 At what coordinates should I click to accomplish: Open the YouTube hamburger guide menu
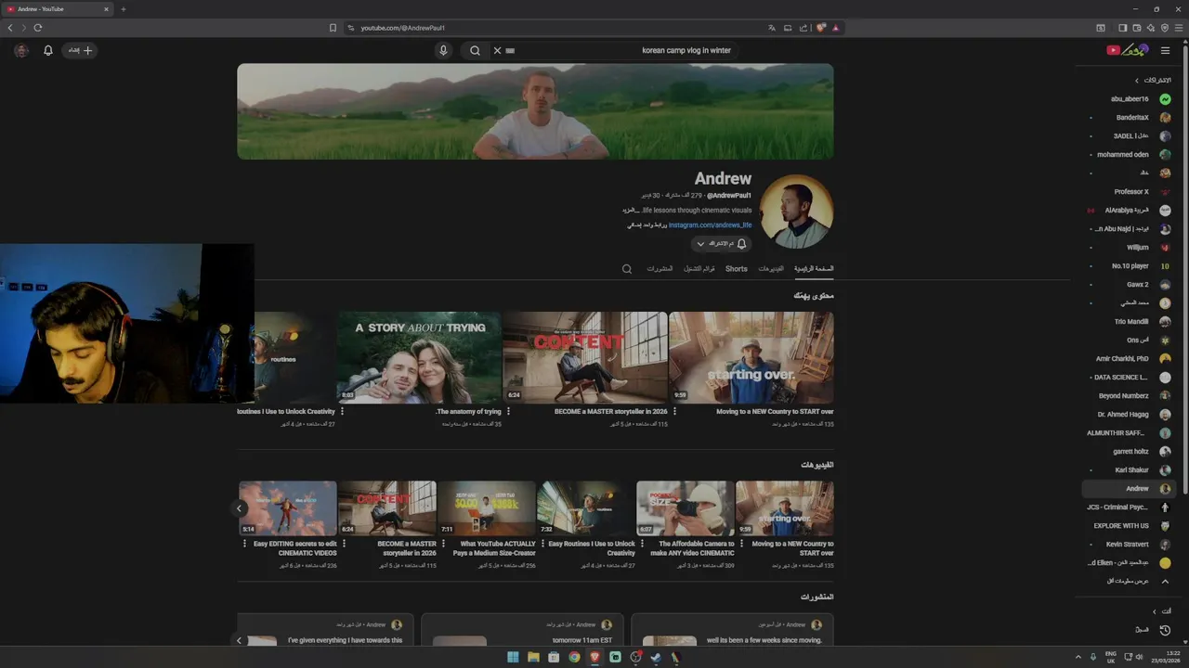click(x=1165, y=50)
